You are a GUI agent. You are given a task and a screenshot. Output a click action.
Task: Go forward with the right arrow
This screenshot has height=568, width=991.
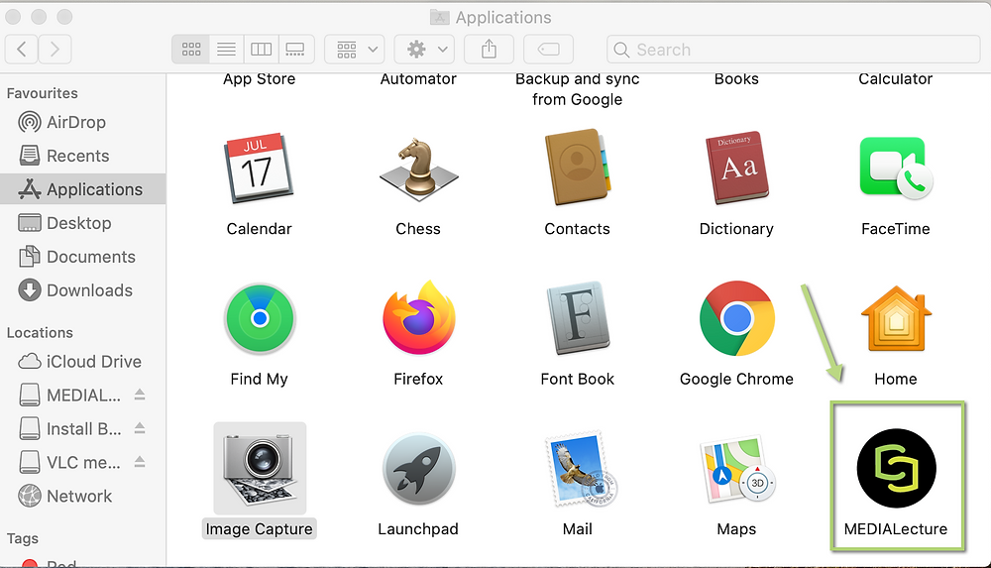(55, 50)
